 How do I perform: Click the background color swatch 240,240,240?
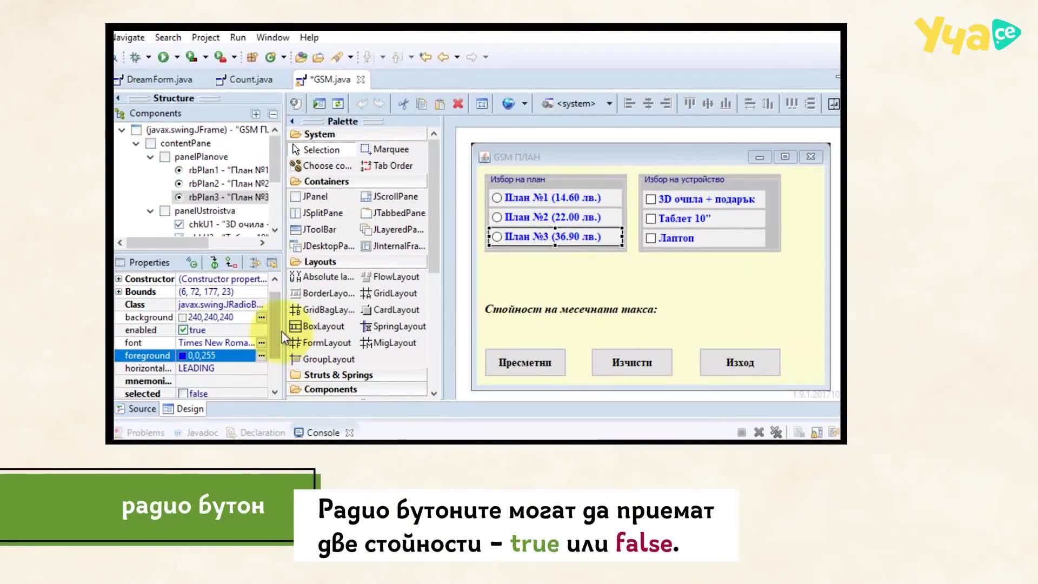[x=182, y=317]
